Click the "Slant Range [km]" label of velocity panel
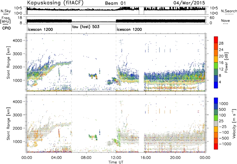 coord(8,123)
